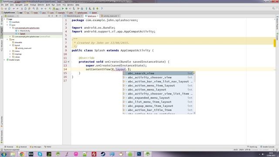Click the Undo arrow icon
The height and width of the screenshot is (157, 279).
14,9
